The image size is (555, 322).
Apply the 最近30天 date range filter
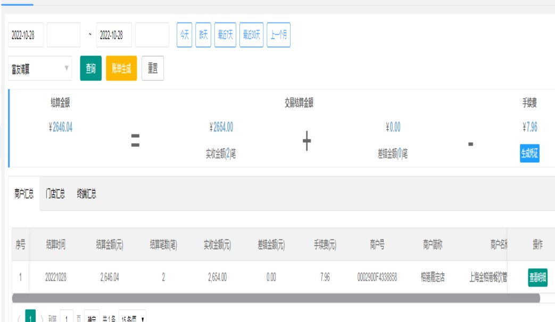252,35
